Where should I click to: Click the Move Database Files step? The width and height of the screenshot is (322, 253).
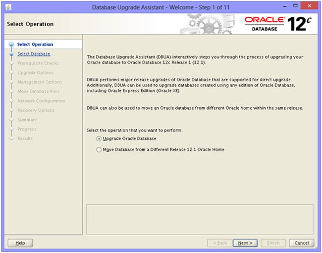39,92
